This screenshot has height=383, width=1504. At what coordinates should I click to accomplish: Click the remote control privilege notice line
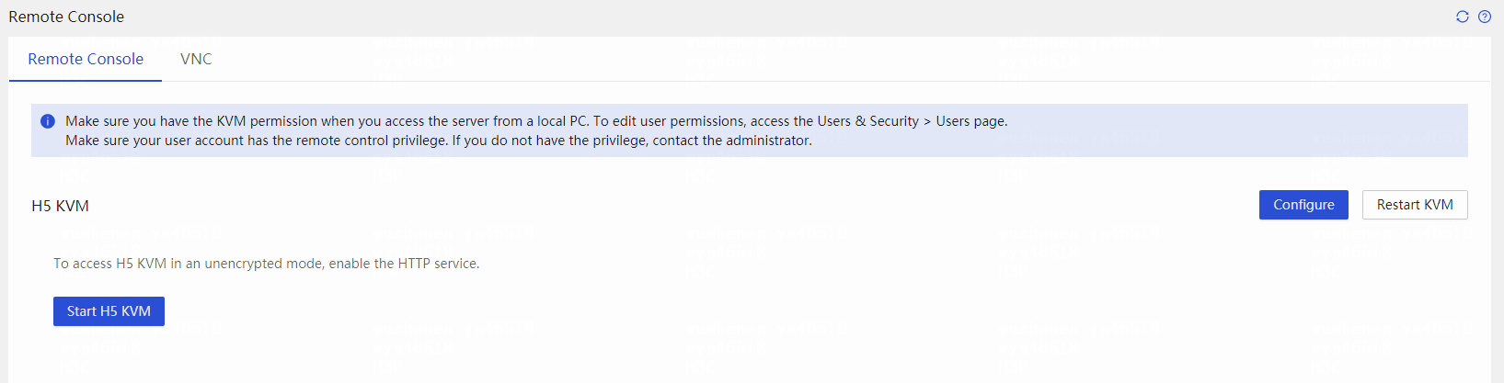point(439,141)
